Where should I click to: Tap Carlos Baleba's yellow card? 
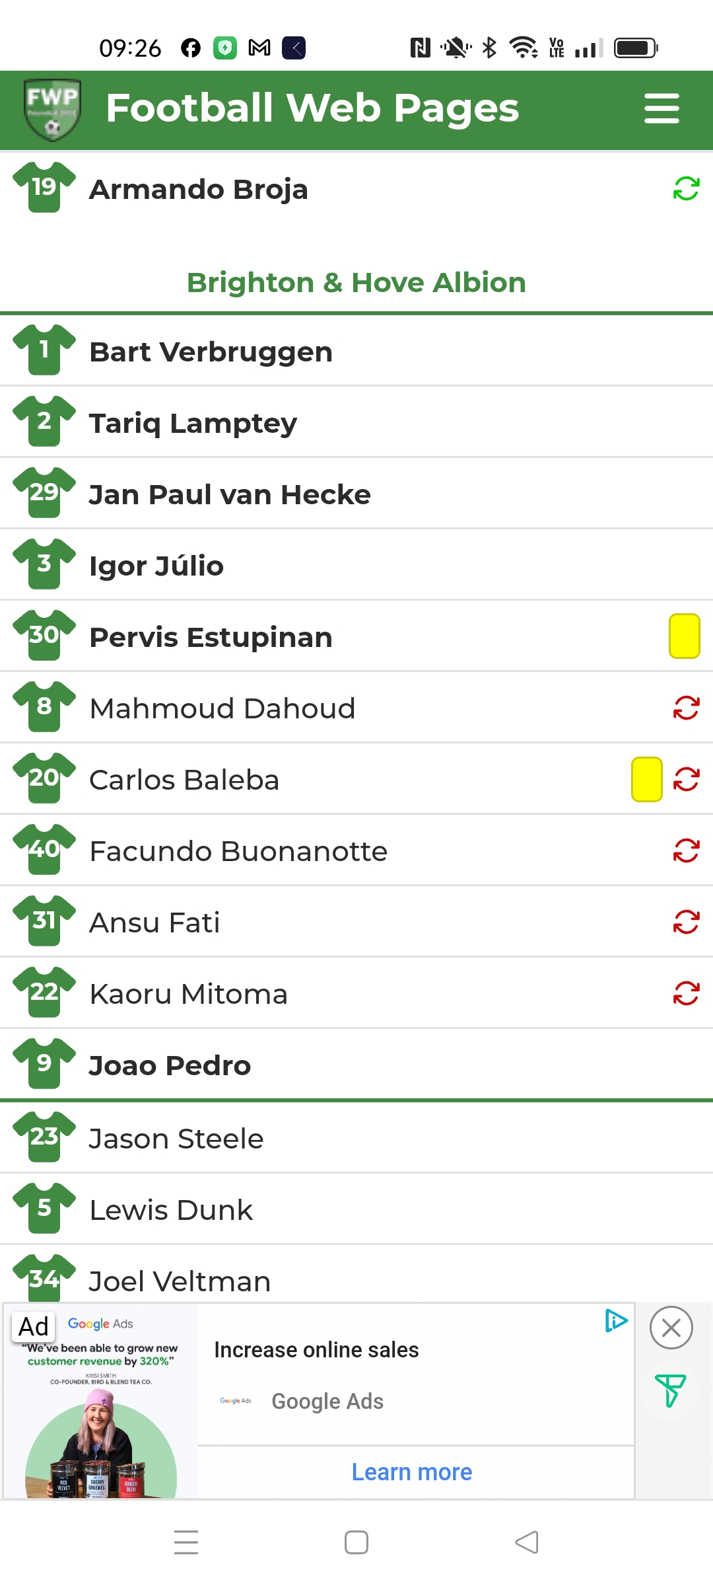(647, 779)
